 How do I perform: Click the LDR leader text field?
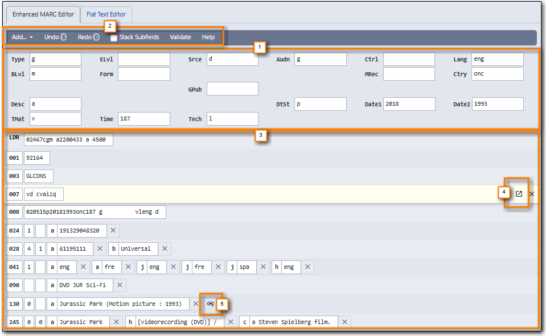[68, 140]
